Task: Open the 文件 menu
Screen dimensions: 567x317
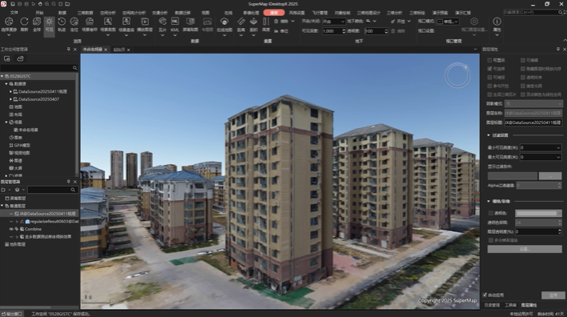Action: click(14, 13)
